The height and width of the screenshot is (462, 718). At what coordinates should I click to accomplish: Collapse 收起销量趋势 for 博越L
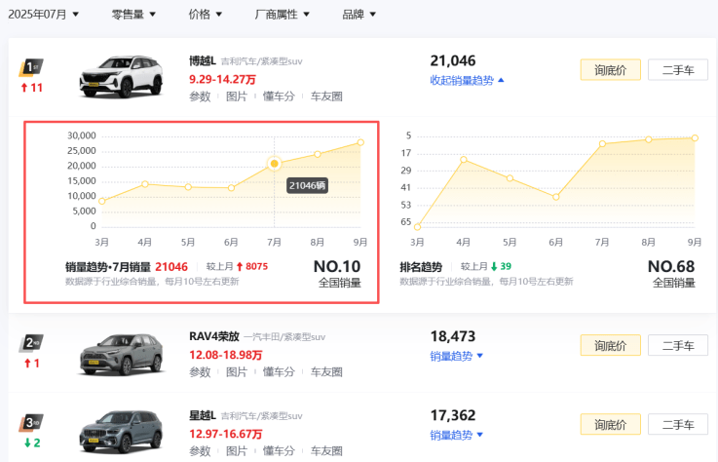[x=467, y=80]
